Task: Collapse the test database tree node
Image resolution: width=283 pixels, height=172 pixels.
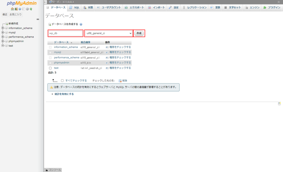Action: point(2,46)
